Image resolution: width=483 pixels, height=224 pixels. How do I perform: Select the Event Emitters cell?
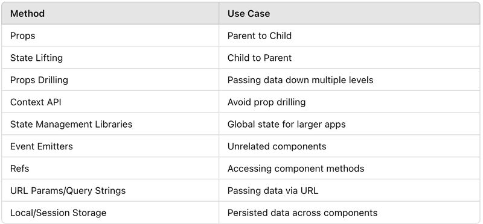point(110,146)
